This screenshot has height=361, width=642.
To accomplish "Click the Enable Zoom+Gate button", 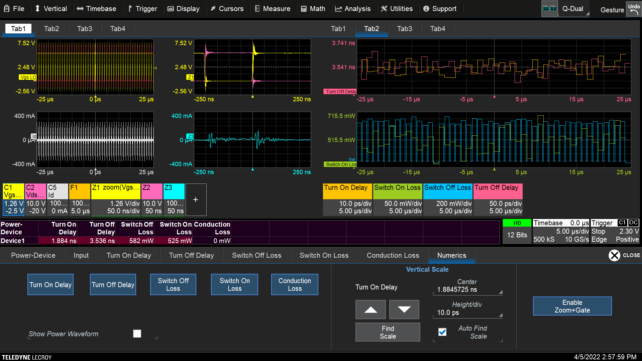I will pos(572,306).
